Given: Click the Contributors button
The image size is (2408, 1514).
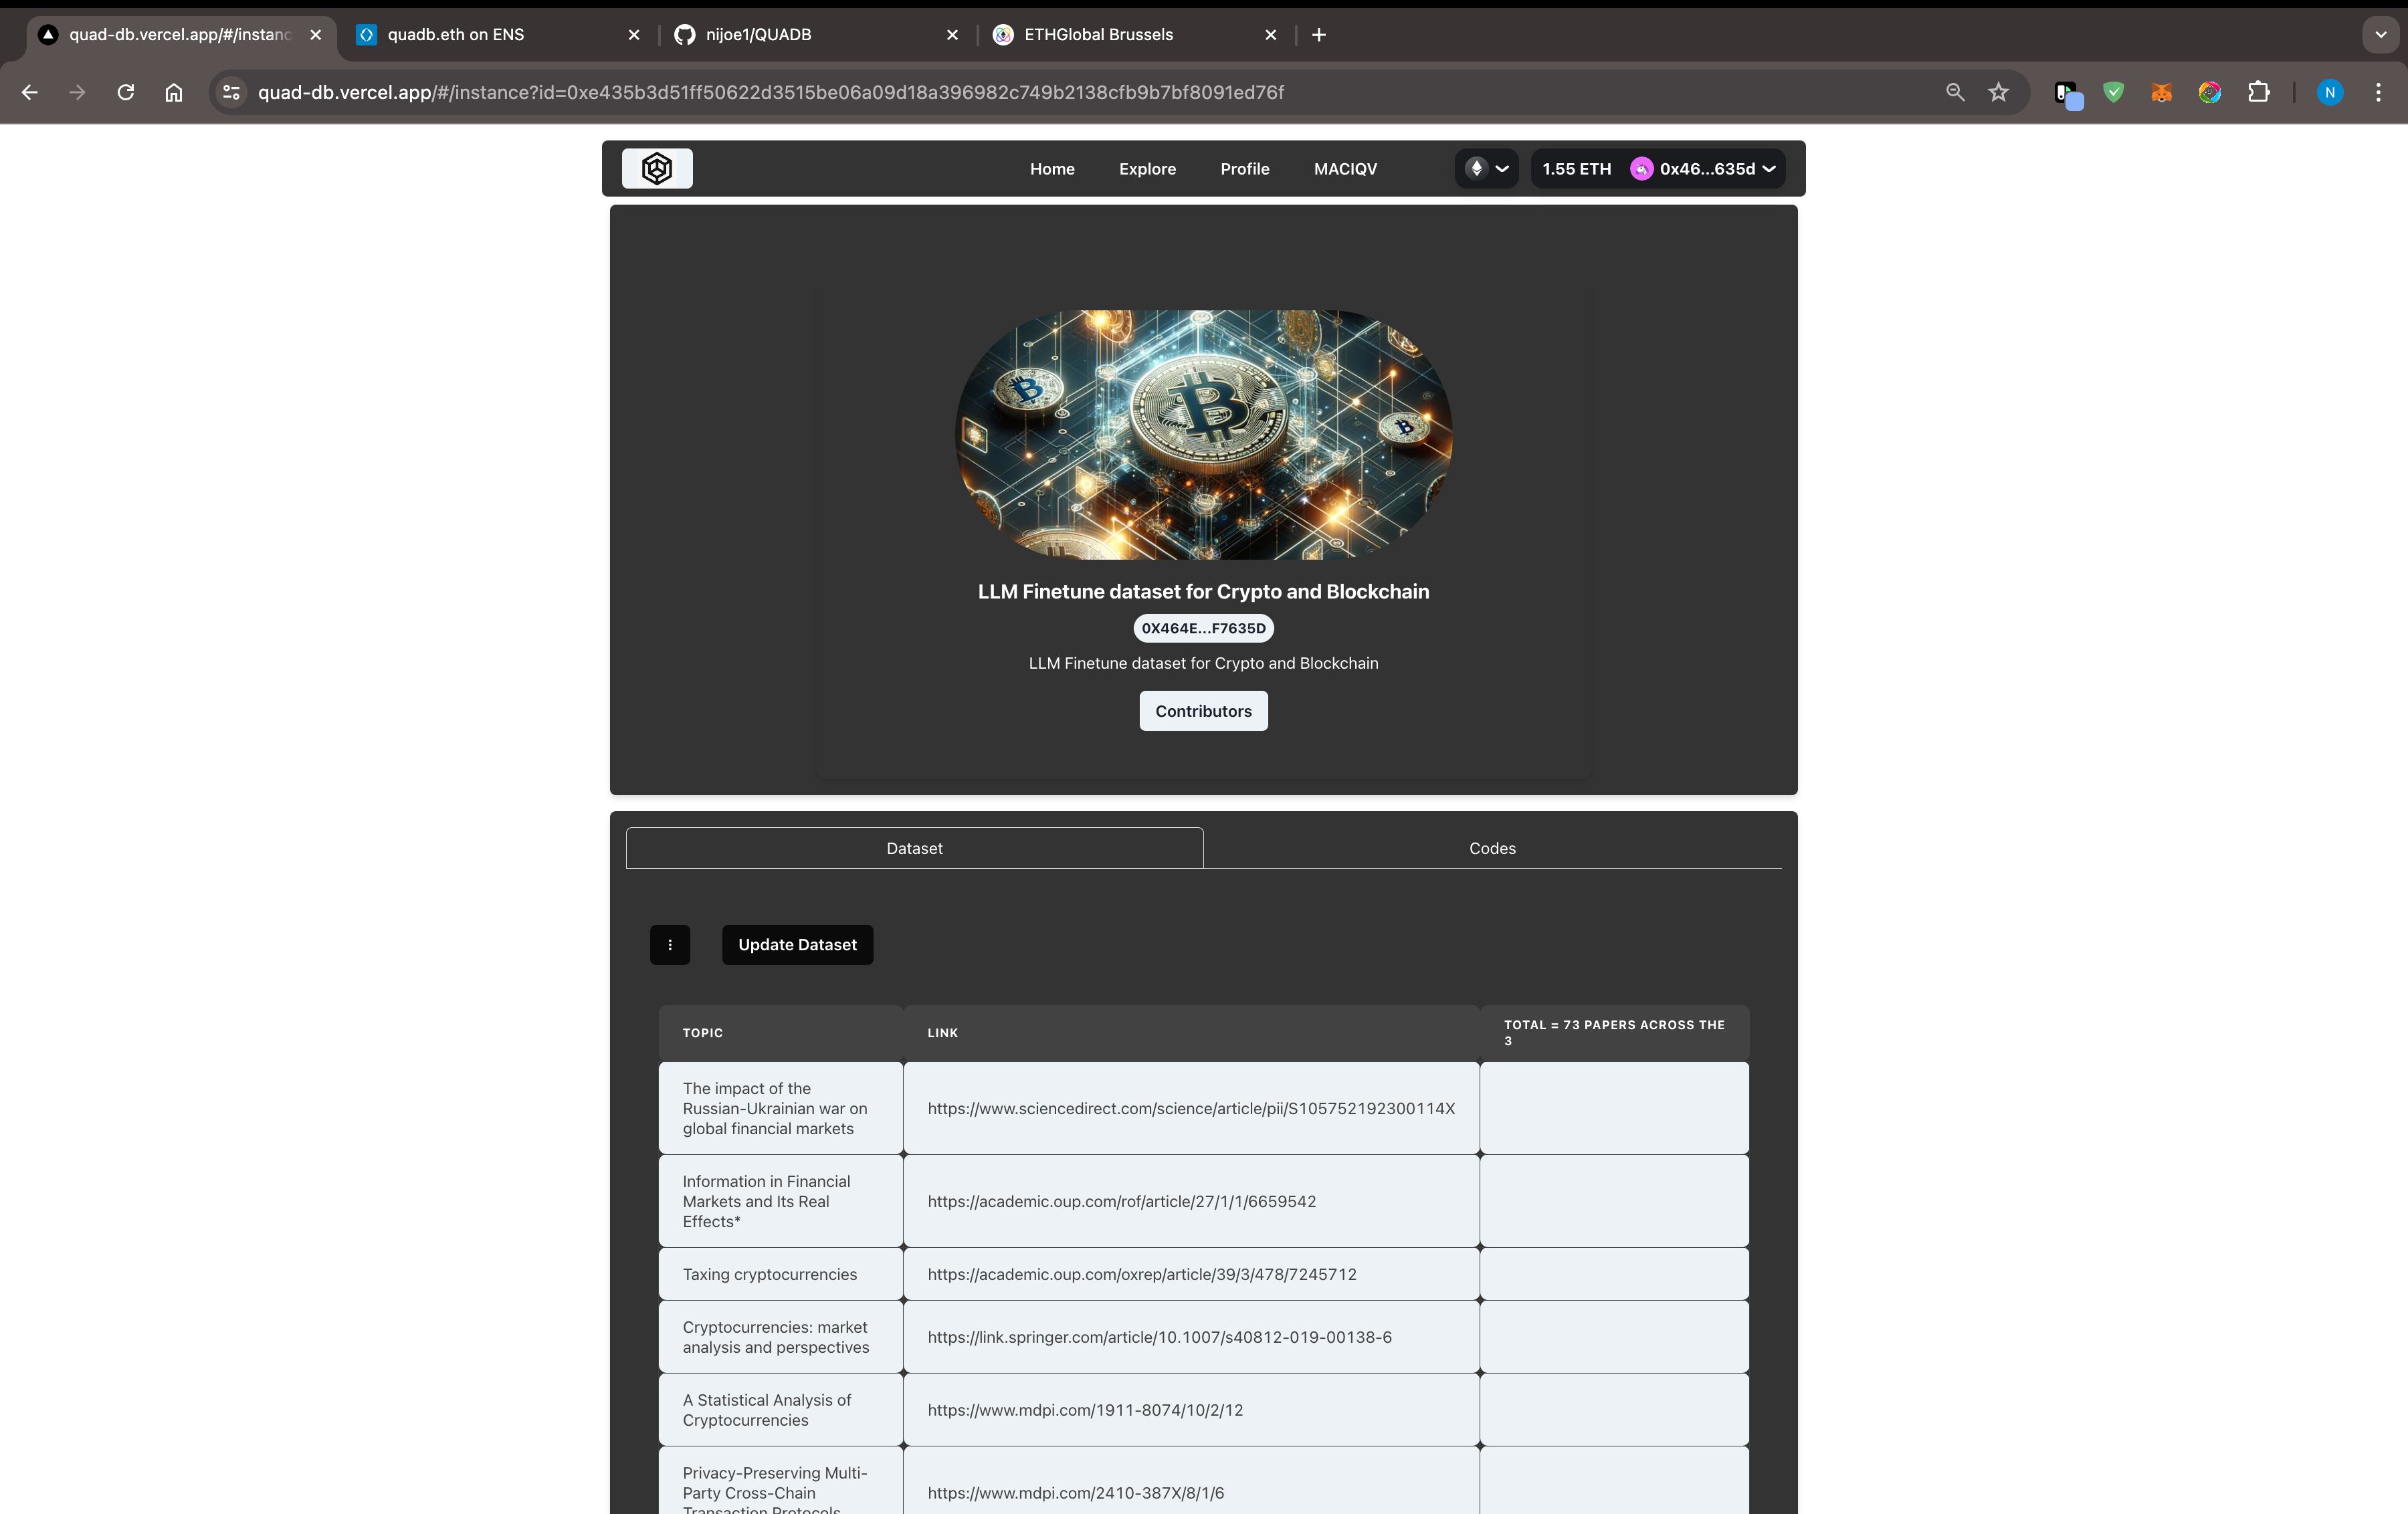Looking at the screenshot, I should [x=1203, y=710].
